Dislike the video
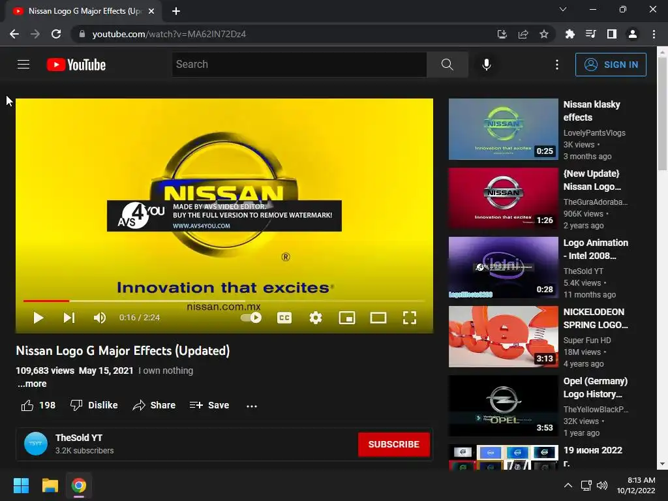The height and width of the screenshot is (501, 668). 94,405
